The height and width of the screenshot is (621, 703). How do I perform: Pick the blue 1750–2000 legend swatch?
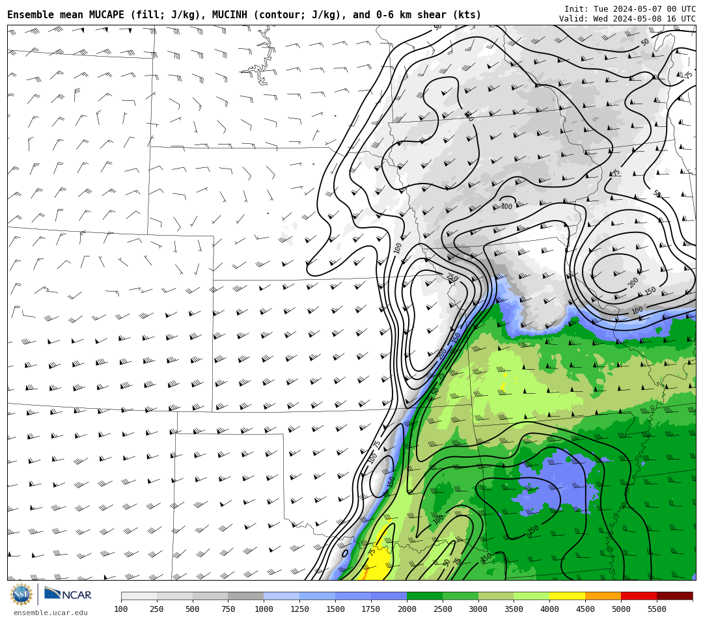[x=389, y=596]
